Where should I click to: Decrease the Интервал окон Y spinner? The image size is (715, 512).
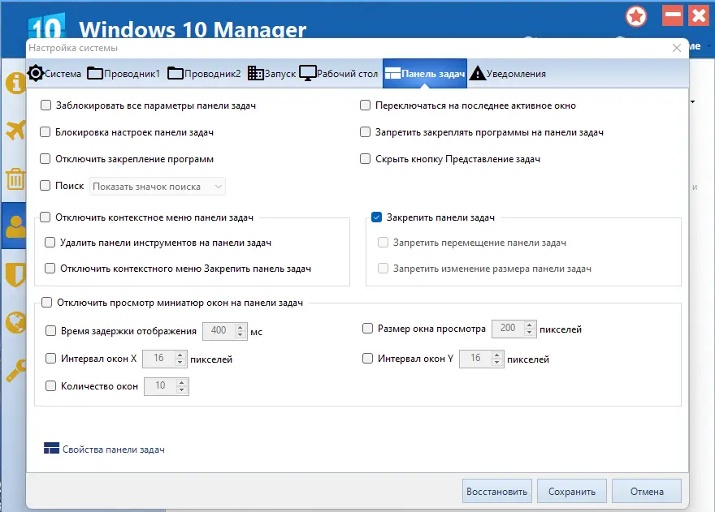click(497, 363)
